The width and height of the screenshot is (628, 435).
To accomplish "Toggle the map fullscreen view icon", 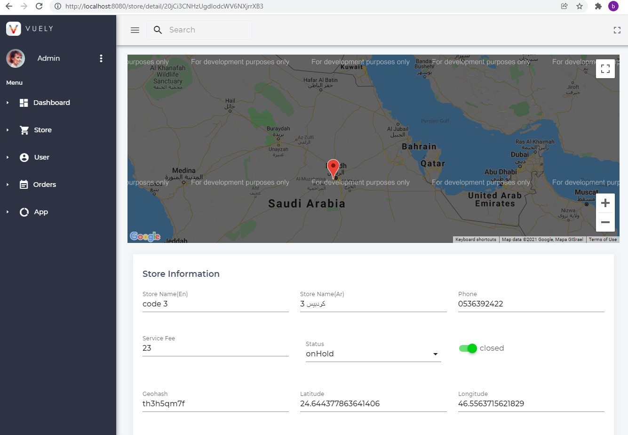I will tap(605, 68).
